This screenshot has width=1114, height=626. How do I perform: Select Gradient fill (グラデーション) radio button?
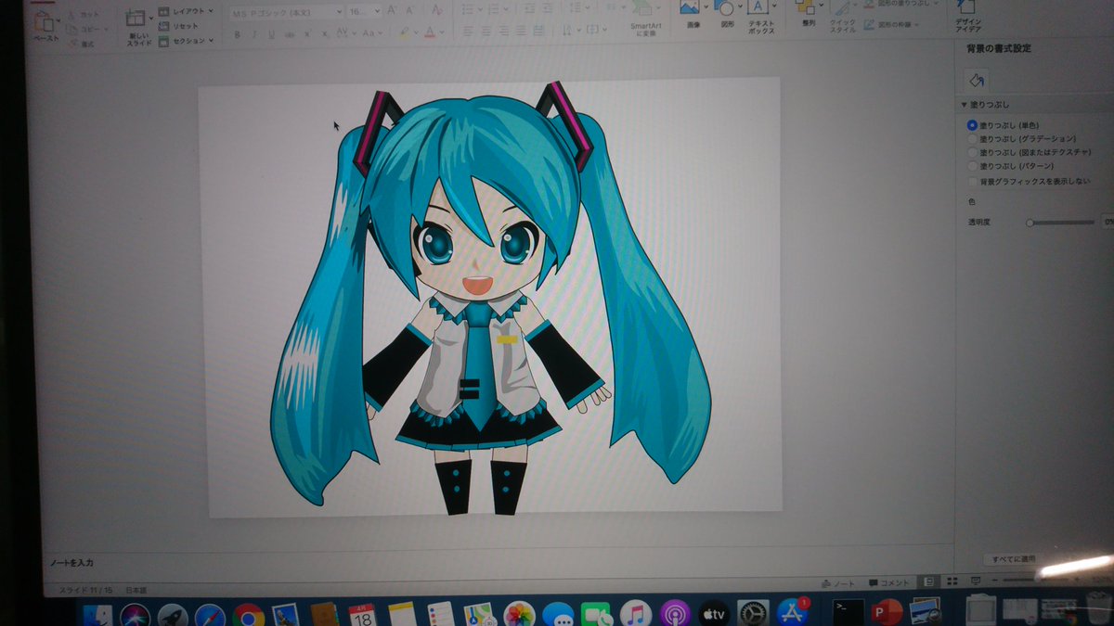click(972, 138)
